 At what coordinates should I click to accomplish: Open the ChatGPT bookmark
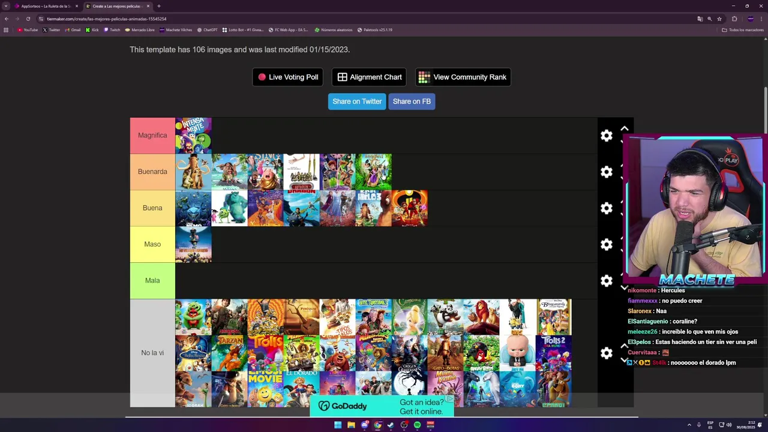pos(207,29)
